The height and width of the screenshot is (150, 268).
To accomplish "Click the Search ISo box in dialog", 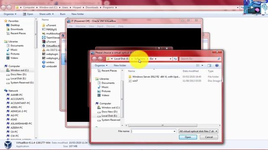I will tap(200, 59).
